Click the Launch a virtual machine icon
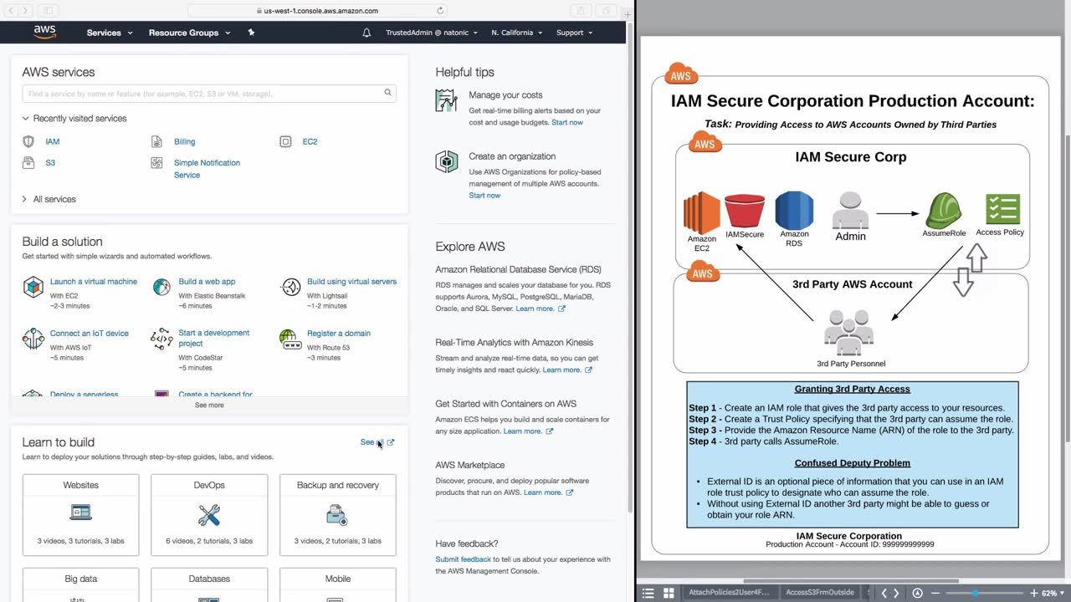This screenshot has width=1071, height=602. [33, 288]
